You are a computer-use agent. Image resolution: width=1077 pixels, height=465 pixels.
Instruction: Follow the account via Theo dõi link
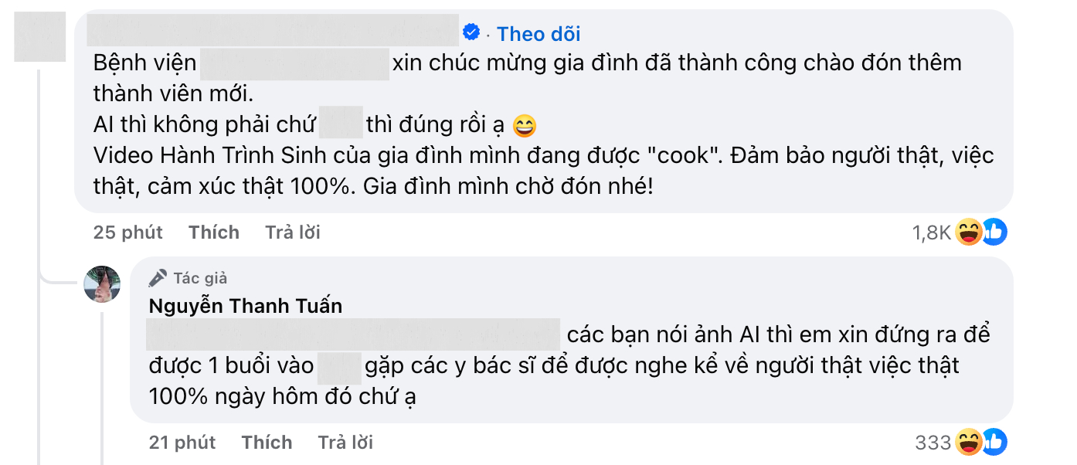tap(538, 33)
